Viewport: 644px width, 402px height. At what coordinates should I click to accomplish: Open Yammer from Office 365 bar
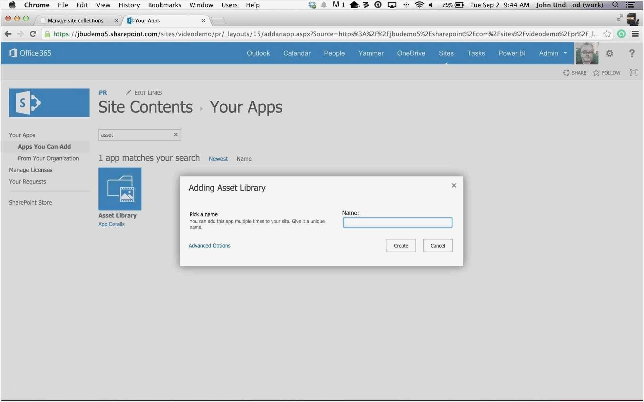pyautogui.click(x=371, y=53)
